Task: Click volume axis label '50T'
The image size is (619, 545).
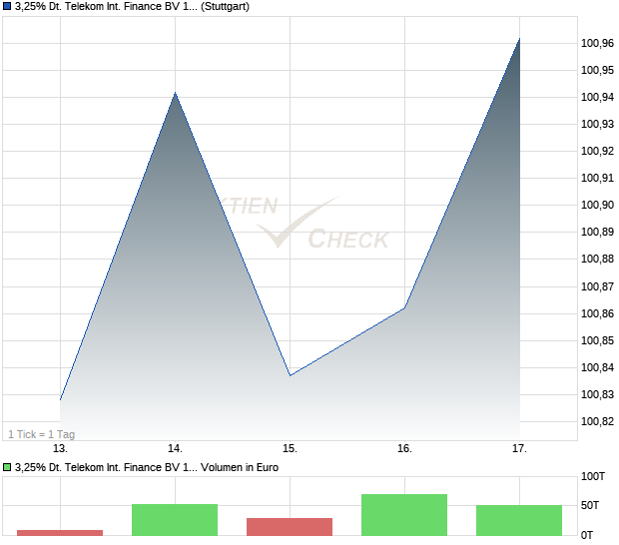Action: click(x=590, y=505)
